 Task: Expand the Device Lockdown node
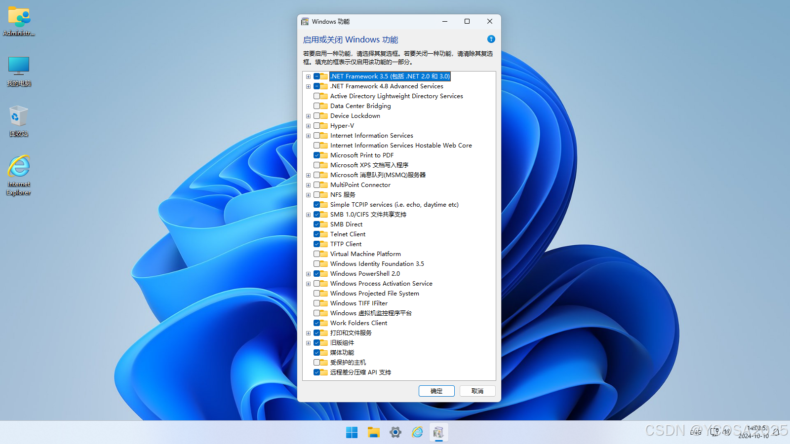308,116
